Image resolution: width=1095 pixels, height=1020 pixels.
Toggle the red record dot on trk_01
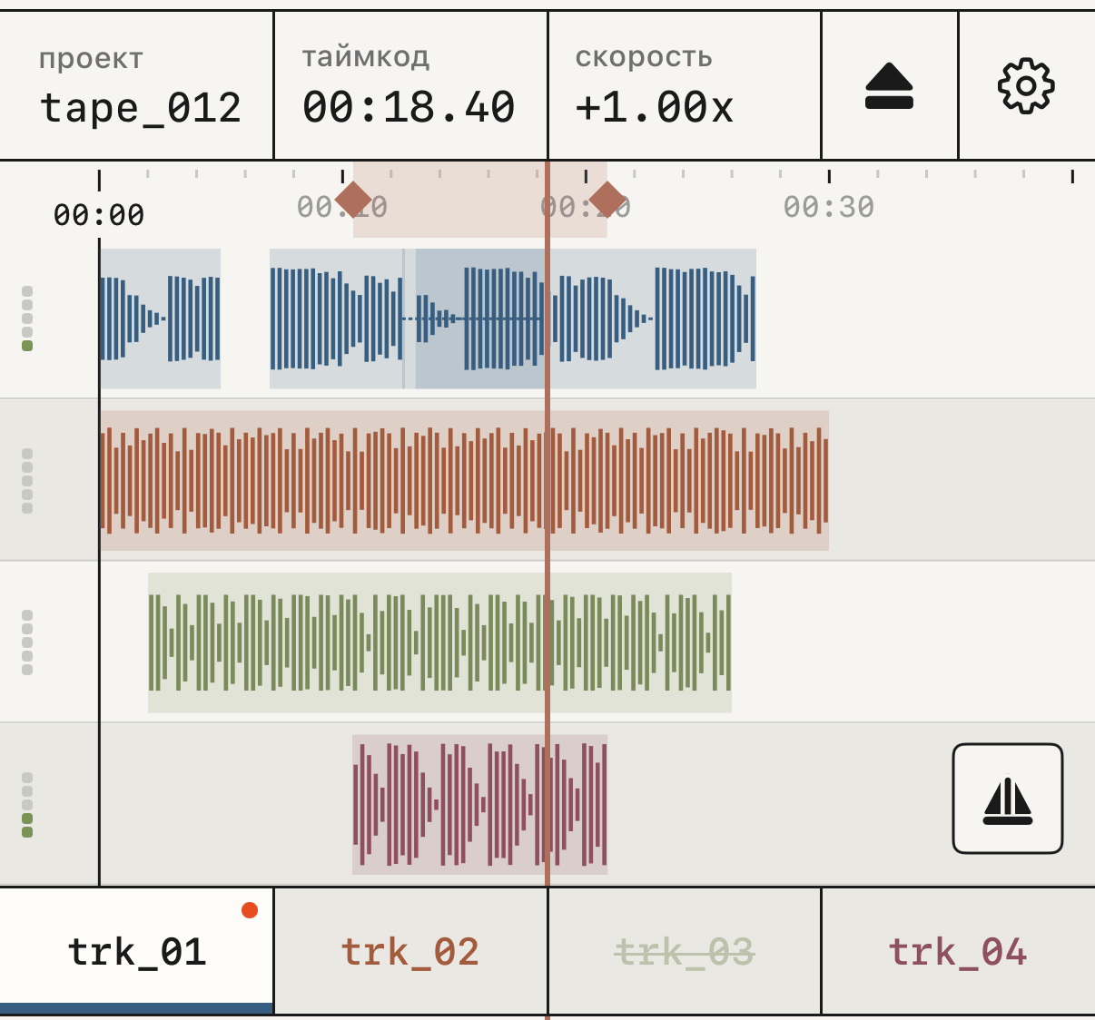[x=250, y=910]
